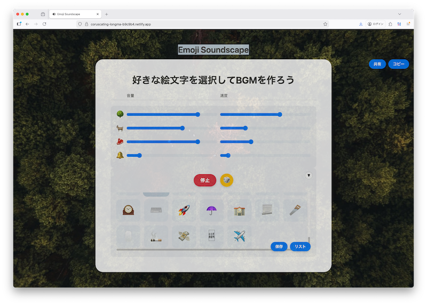The image size is (427, 305).
Task: Click the 共有 share button
Action: (377, 64)
